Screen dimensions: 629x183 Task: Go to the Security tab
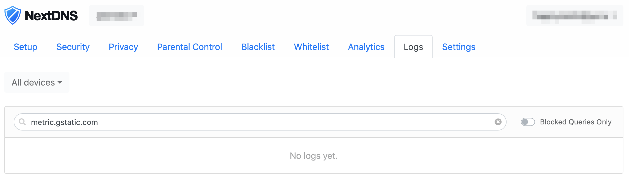click(x=73, y=47)
